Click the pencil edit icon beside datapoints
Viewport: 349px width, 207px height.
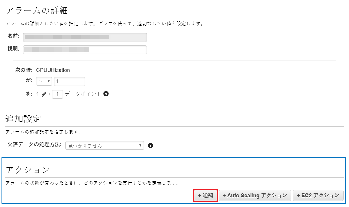[44, 94]
